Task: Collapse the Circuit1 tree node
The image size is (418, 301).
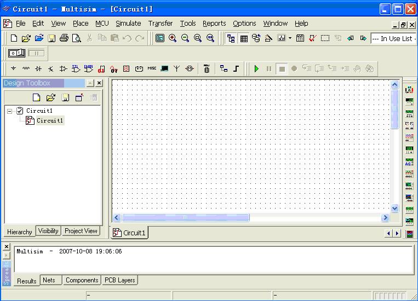Action: coord(10,111)
